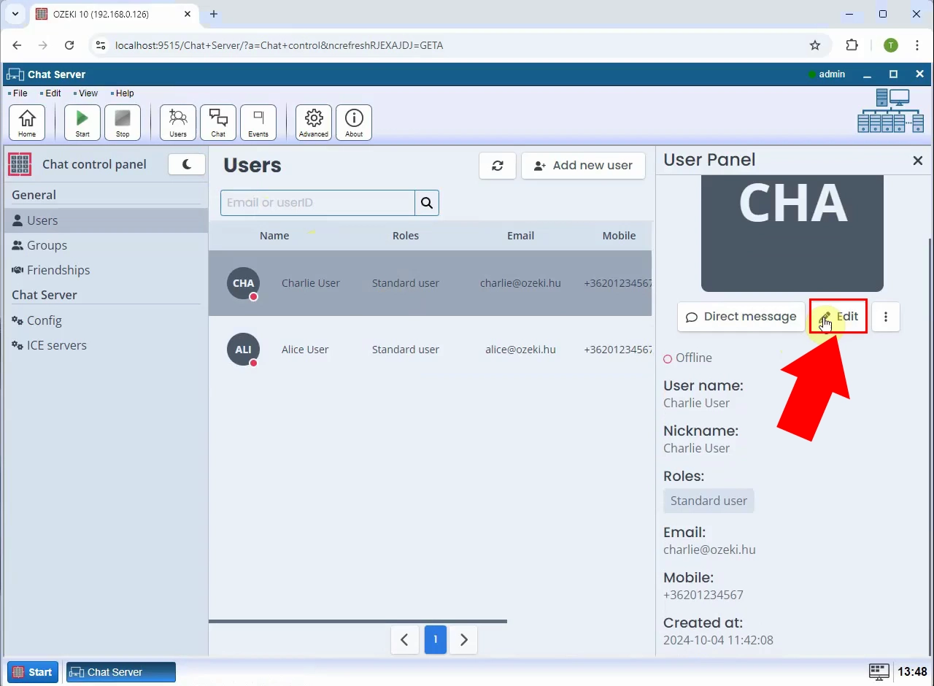Click the taskbar monitor tray icon
The image size is (934, 686).
click(879, 672)
